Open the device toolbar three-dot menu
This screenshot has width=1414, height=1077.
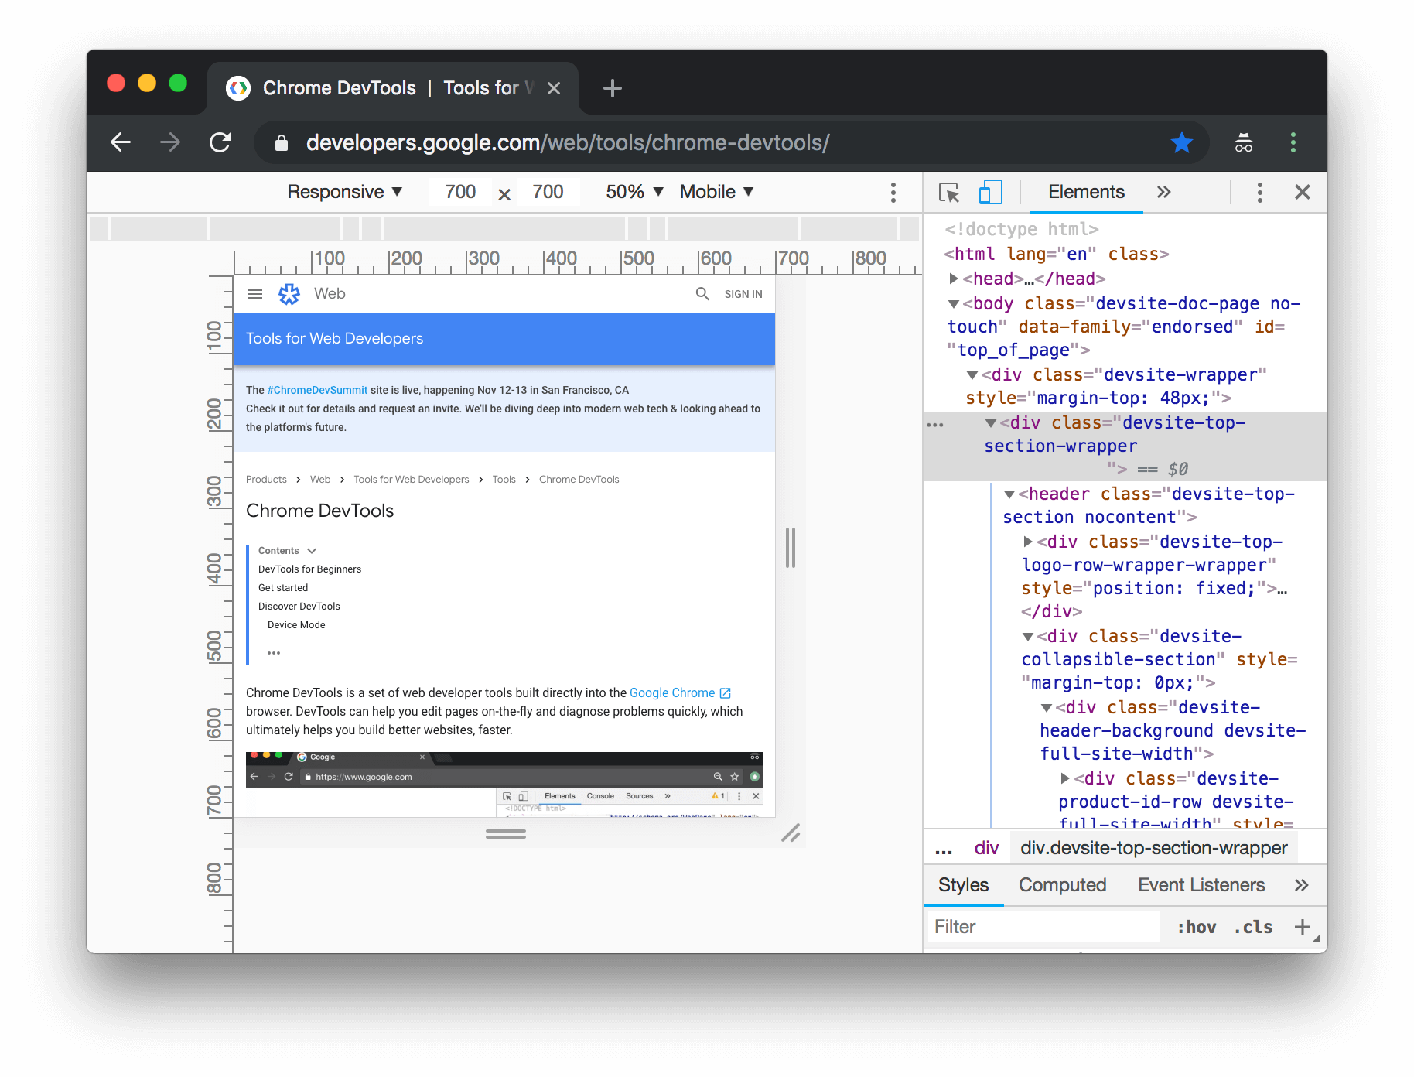pos(893,193)
